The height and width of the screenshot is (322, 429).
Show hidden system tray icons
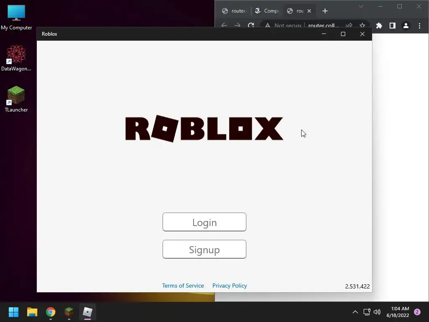coord(355,312)
